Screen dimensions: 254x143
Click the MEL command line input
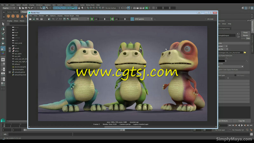tap(40, 134)
